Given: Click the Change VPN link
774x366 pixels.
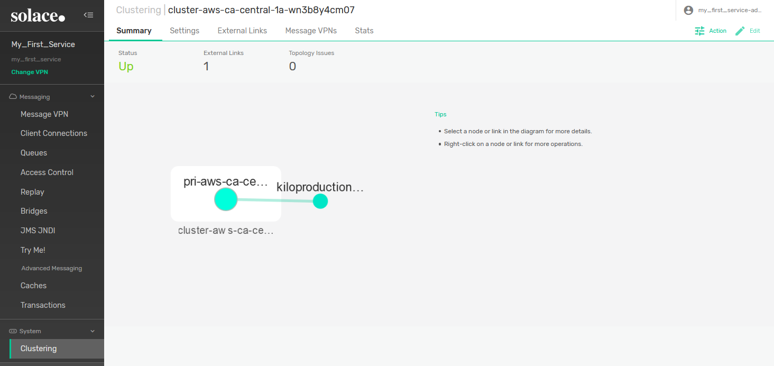Looking at the screenshot, I should point(30,72).
